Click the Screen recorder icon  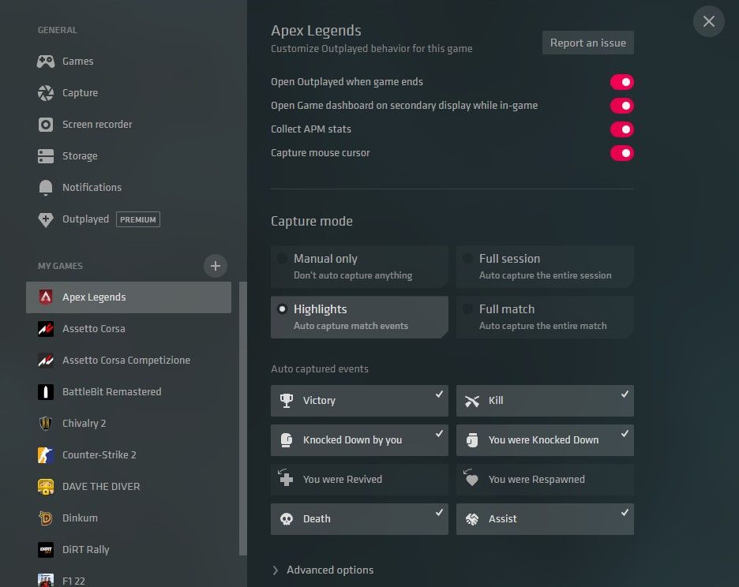click(x=46, y=125)
